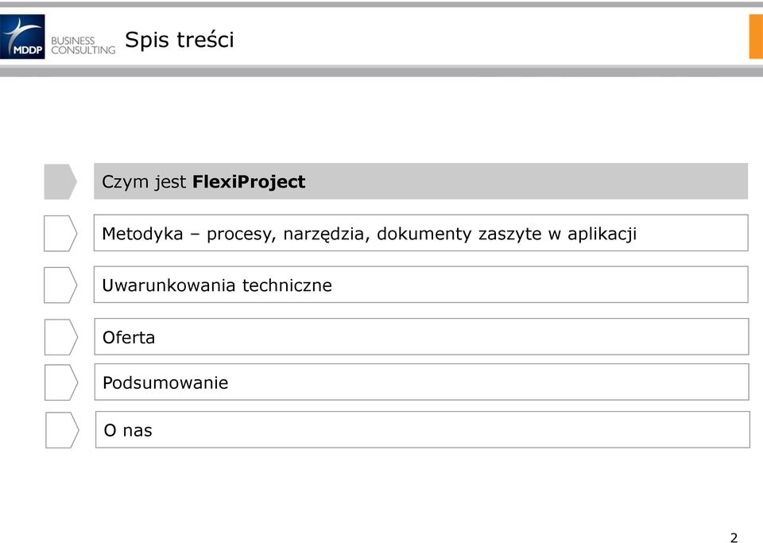Click the arrow marker next to O nas
Viewport: 763px width, 543px height.
(62, 430)
